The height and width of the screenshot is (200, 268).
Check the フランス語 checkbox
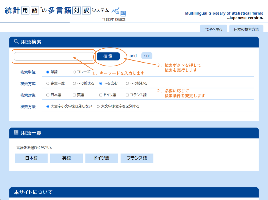127,95
